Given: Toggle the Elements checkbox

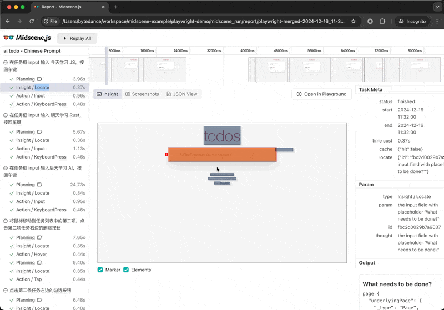Looking at the screenshot, I should [126, 270].
